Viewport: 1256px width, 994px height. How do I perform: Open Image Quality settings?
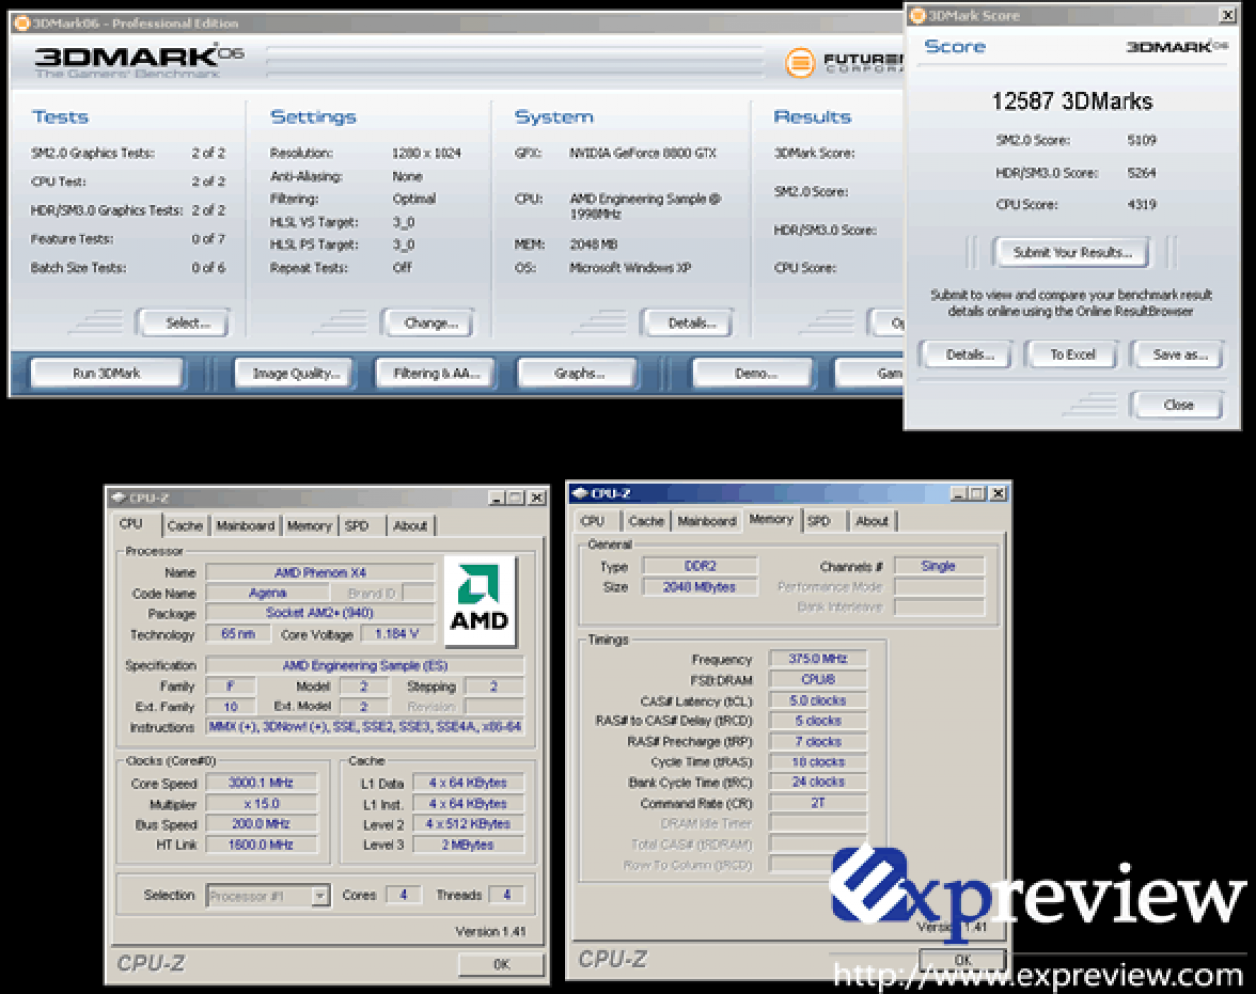click(x=296, y=374)
